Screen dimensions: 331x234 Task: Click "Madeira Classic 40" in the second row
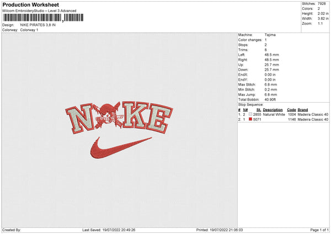click(x=313, y=120)
